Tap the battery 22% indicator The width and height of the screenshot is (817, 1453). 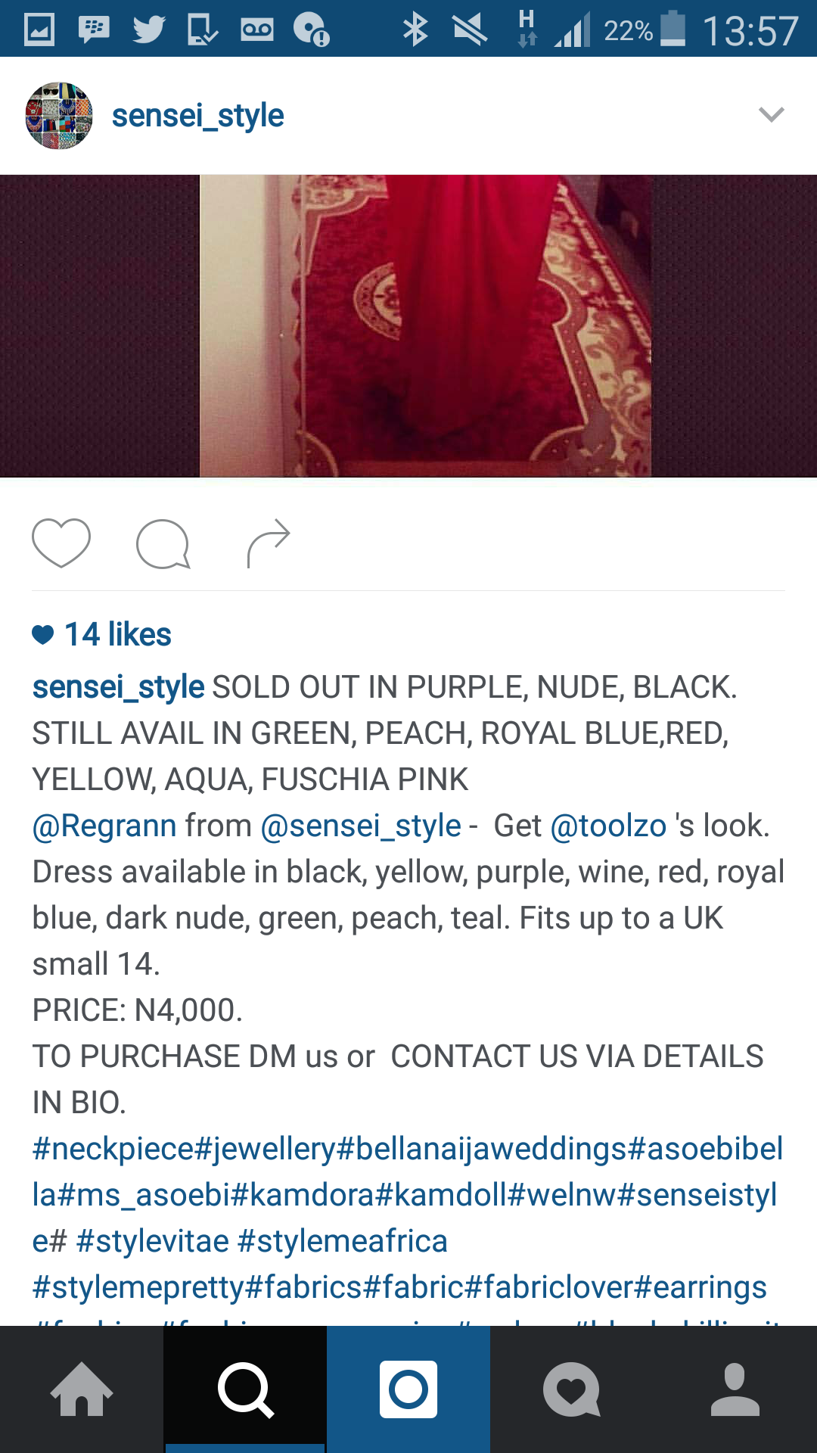pos(645,30)
